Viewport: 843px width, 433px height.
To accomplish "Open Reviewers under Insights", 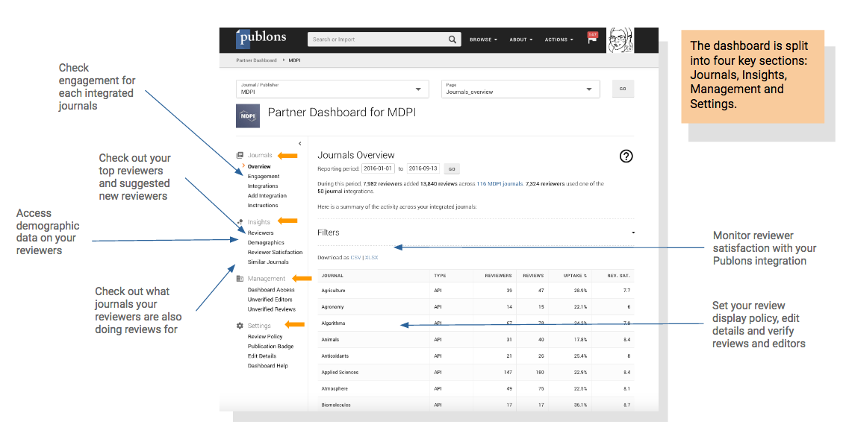I will [x=261, y=233].
